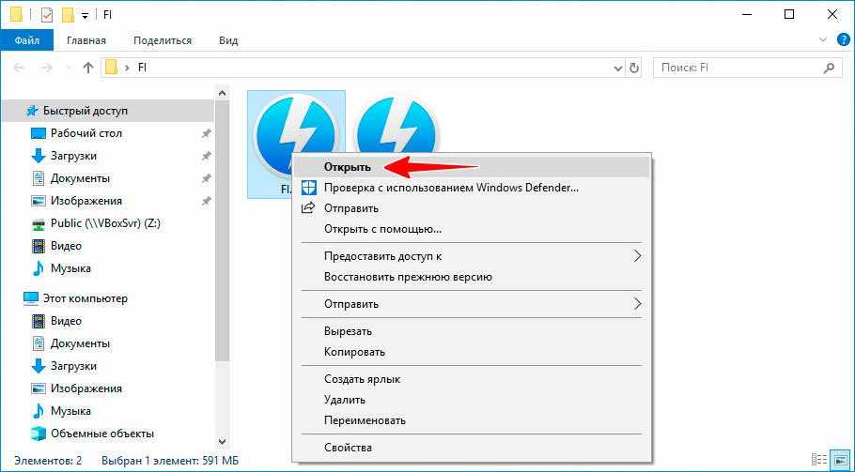Open the Файл ribbon tab
This screenshot has width=855, height=472.
point(27,40)
